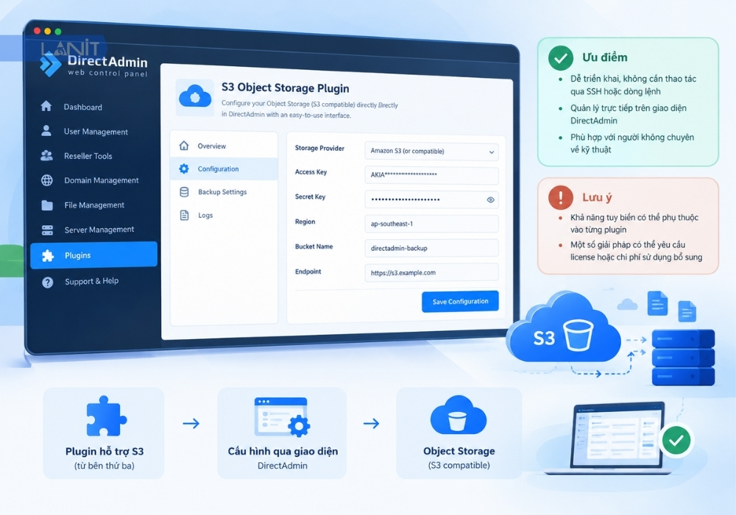Click the Cấu hình qua giao diện card

pos(282,433)
